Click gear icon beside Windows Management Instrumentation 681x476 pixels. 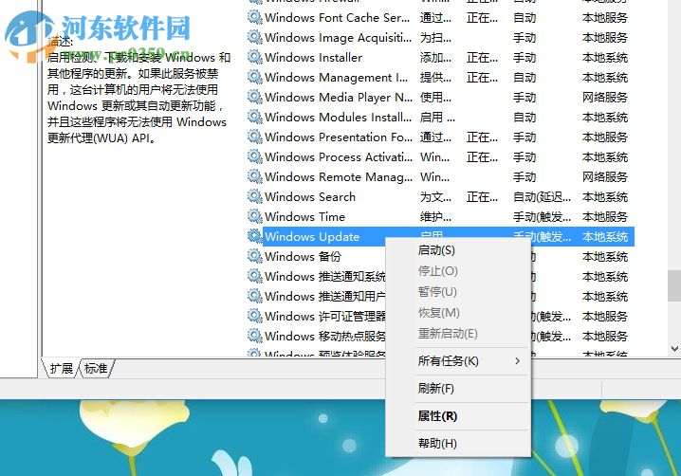point(255,78)
